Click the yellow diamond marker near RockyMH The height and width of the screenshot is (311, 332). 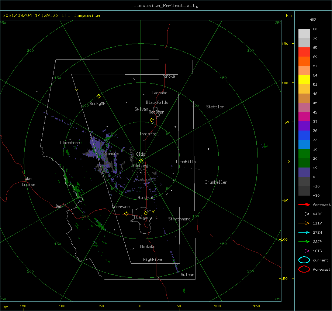pos(98,97)
